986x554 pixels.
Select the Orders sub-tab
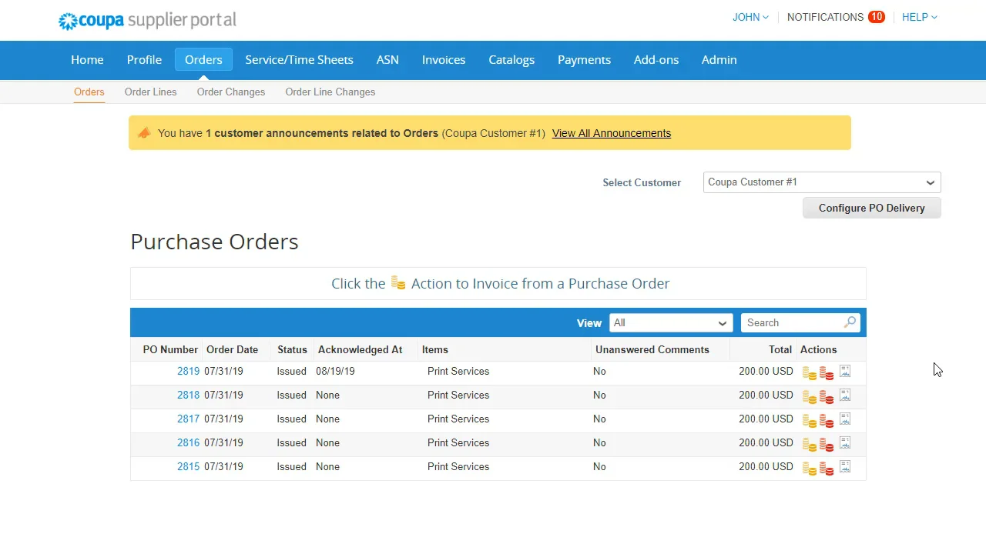[89, 92]
